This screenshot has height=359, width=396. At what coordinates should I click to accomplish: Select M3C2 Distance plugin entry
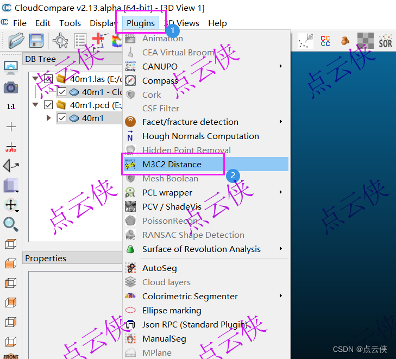click(x=205, y=164)
